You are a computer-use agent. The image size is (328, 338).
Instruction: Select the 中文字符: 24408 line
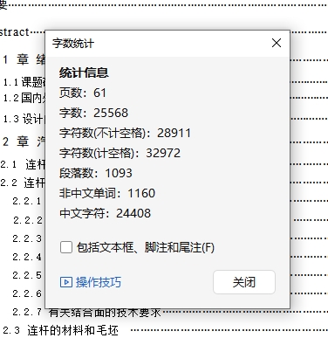coord(105,213)
